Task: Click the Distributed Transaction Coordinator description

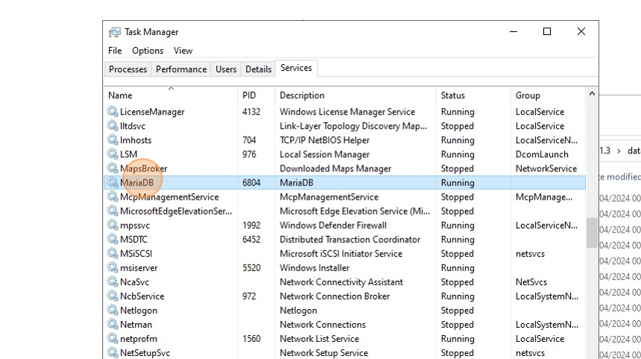Action: tap(350, 239)
